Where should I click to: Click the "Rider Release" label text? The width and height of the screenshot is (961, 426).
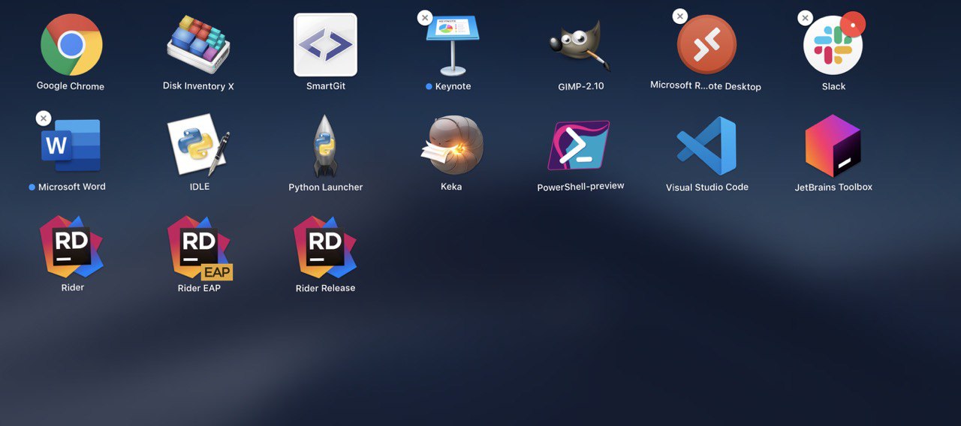tap(325, 288)
